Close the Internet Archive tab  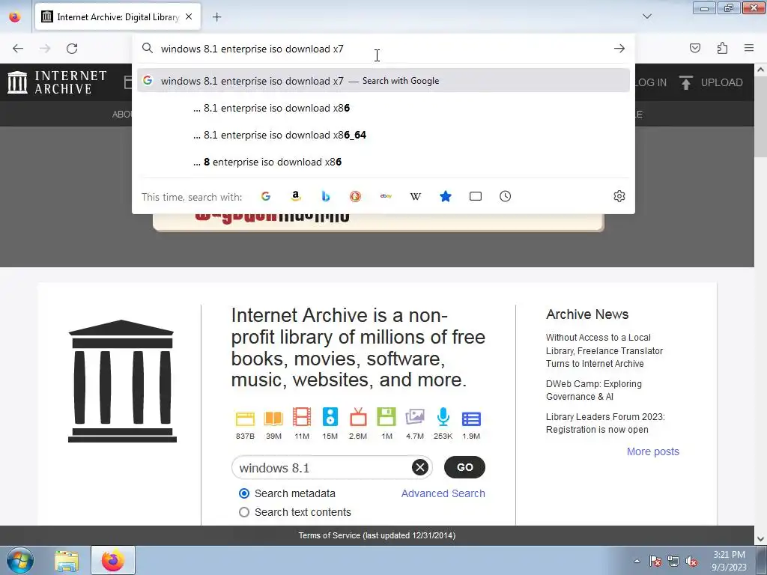189,16
